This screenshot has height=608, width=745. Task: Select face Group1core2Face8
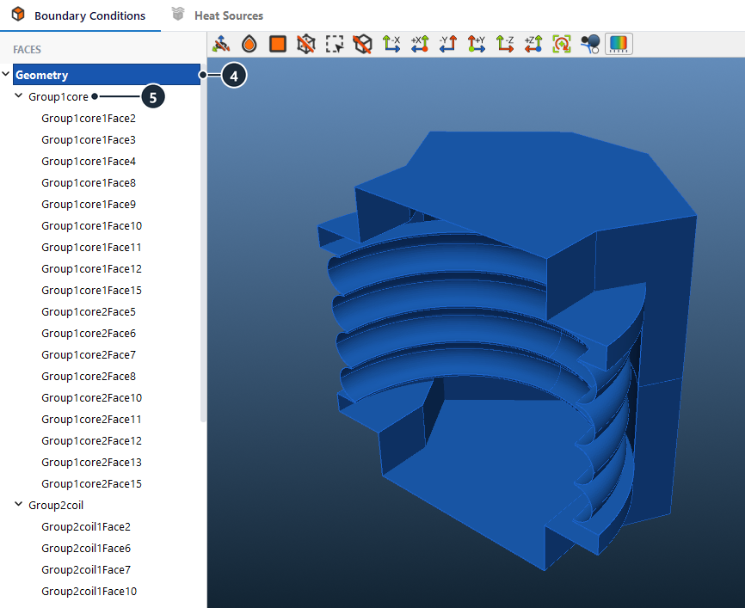(89, 376)
